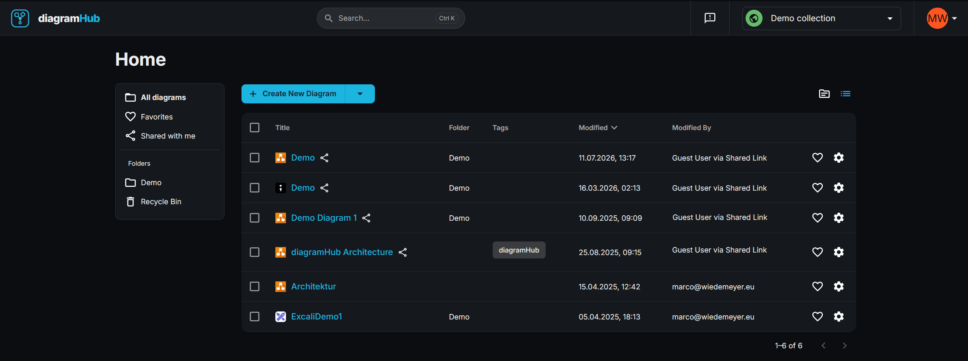Tick the ExcaliDemo1 row checkbox
Viewport: 968px width, 361px height.
[x=255, y=317]
